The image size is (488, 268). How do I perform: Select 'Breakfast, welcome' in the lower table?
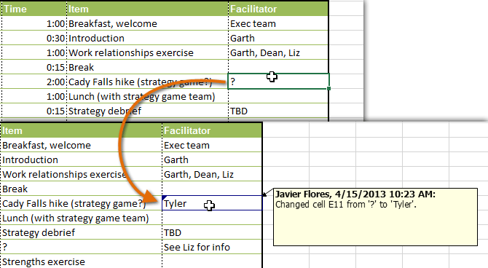click(x=82, y=146)
